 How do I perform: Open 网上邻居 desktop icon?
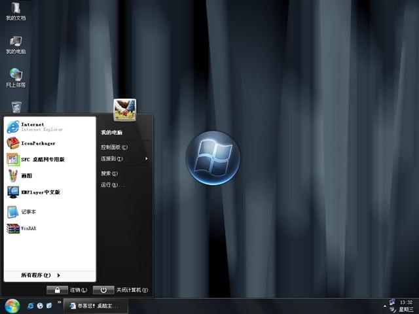[x=16, y=78]
